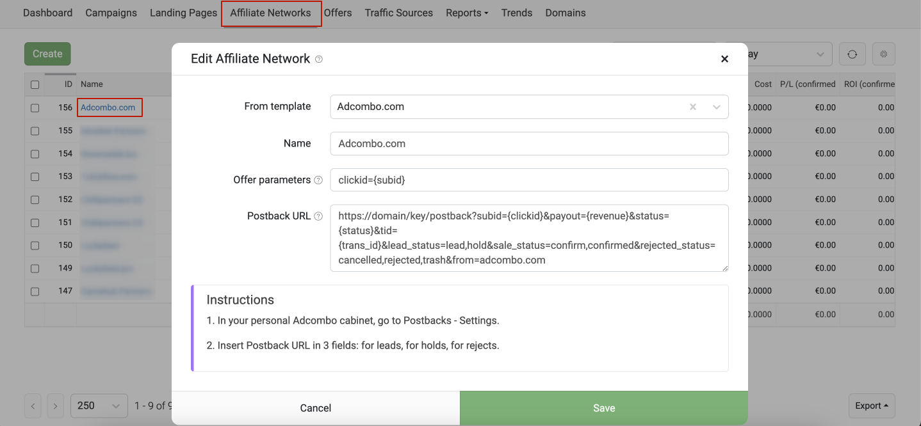The width and height of the screenshot is (921, 426).
Task: Check the box for row ID 155
Action: coord(35,131)
